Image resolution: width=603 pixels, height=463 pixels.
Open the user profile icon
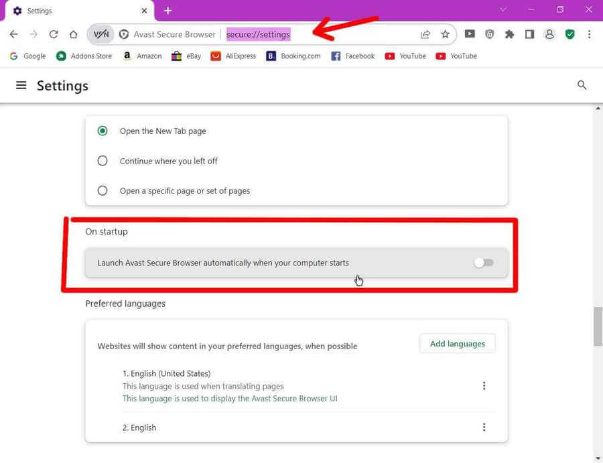[549, 34]
